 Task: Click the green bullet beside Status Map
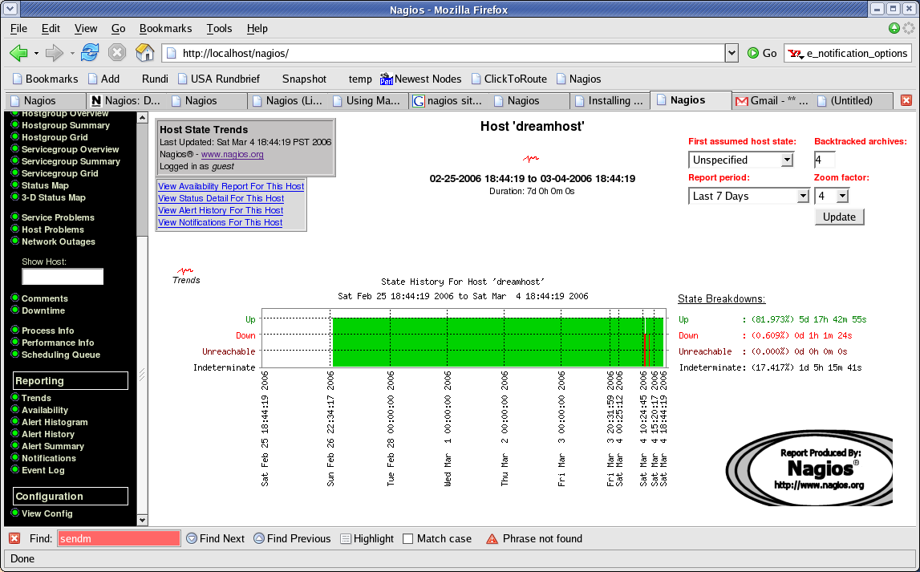pos(15,185)
